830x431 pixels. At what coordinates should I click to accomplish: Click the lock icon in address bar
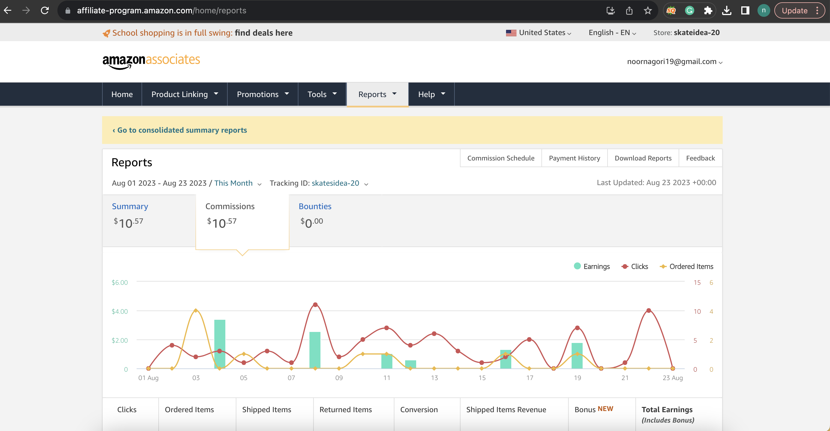click(x=68, y=11)
